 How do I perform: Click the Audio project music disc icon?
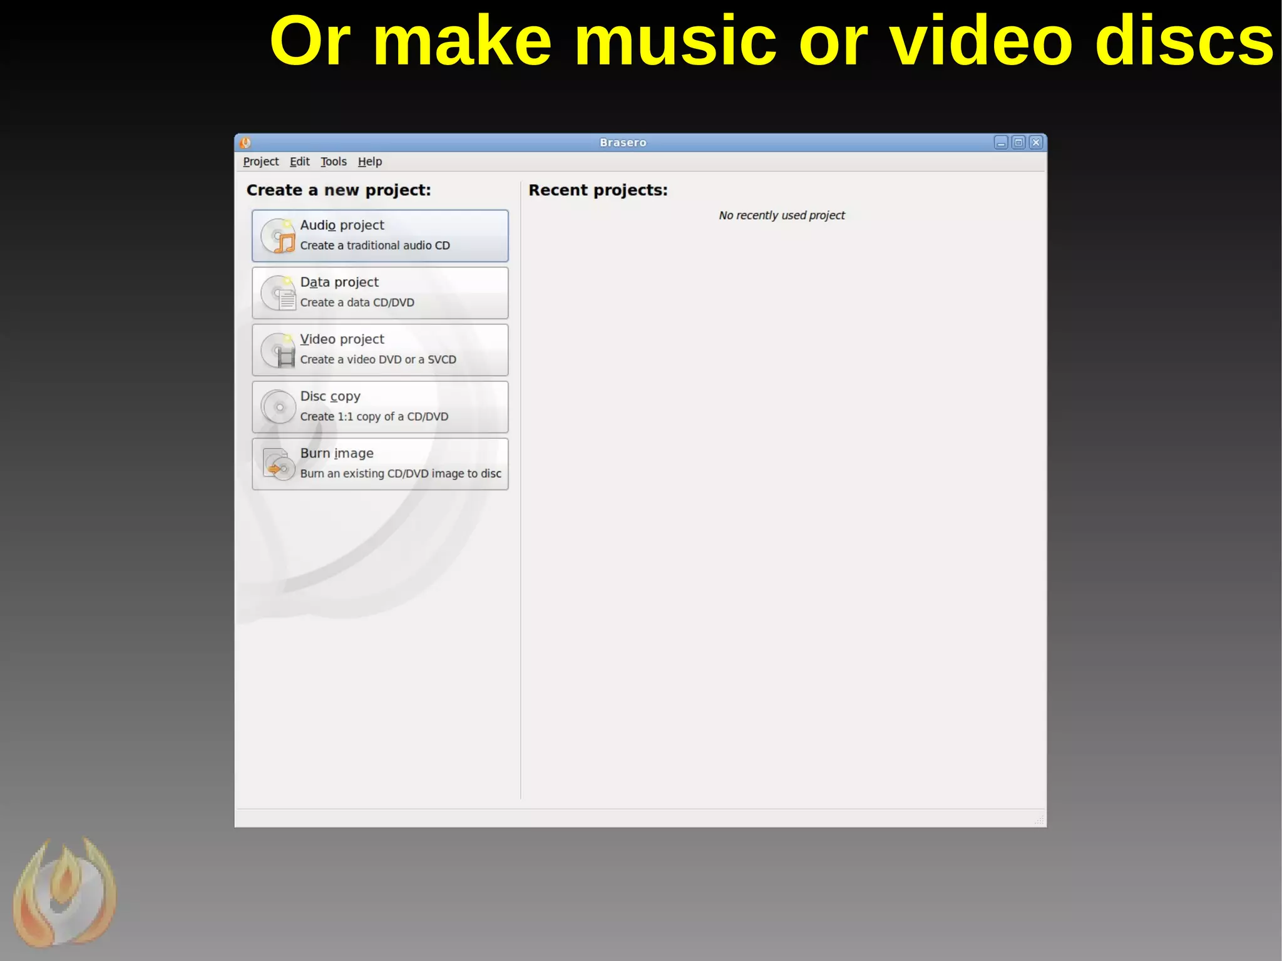click(x=278, y=236)
